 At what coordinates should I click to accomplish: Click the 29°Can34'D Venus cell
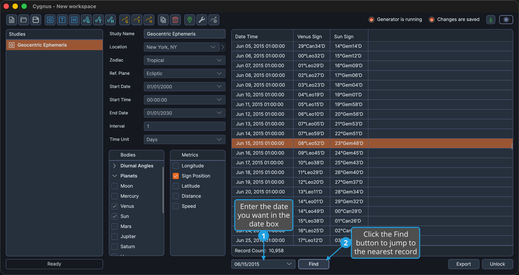point(311,46)
